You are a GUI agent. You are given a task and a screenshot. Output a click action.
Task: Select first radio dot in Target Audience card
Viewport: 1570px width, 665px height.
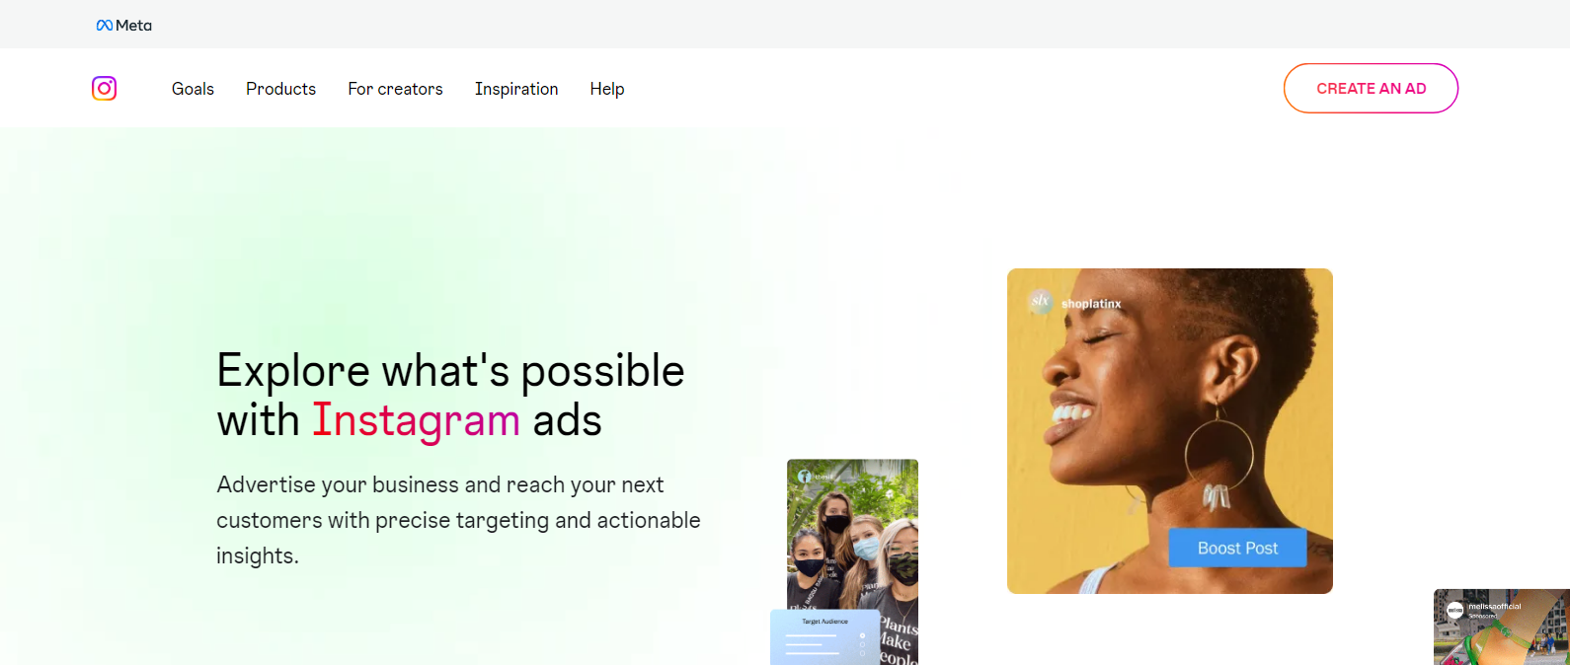(862, 635)
